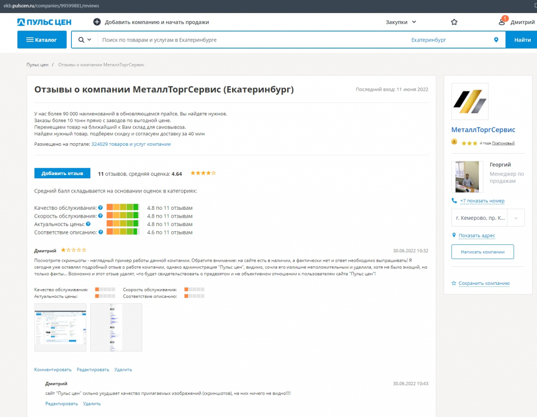Screen dimensions: 537x417
Task: Click Сохранить компанию link
Action: click(x=484, y=283)
